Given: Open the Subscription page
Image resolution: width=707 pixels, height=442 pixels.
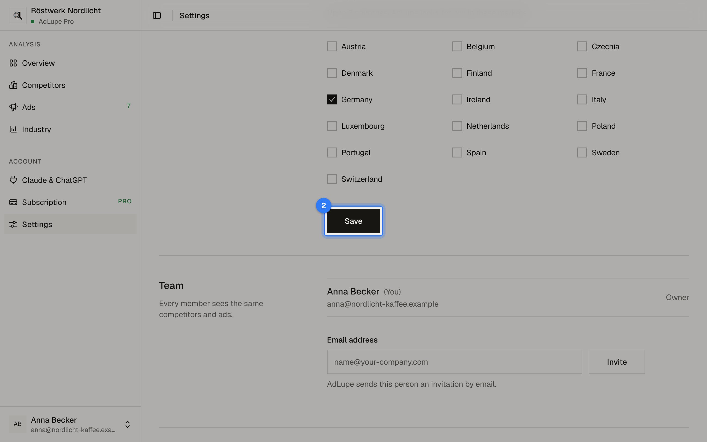Looking at the screenshot, I should coord(70,202).
